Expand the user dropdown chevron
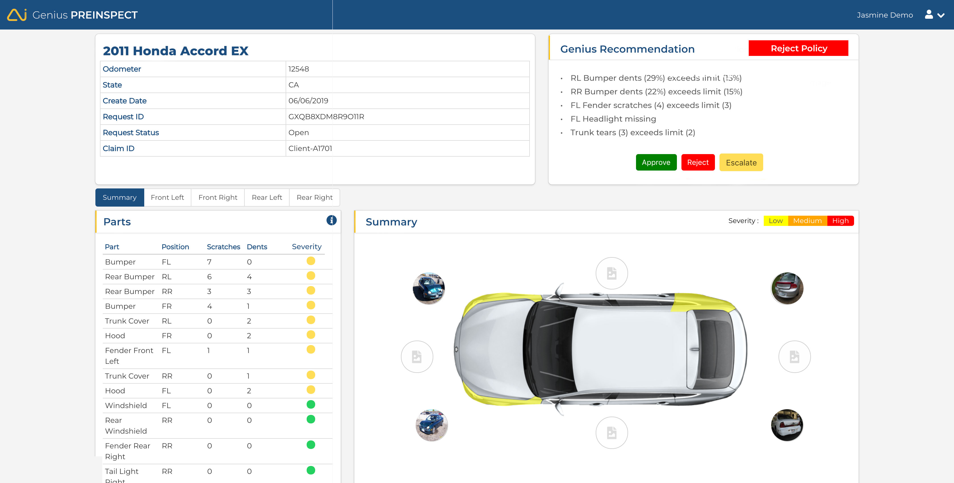 (x=941, y=16)
